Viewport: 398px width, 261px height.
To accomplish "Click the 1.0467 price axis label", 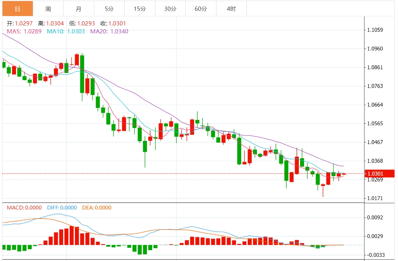I will click(x=375, y=142).
